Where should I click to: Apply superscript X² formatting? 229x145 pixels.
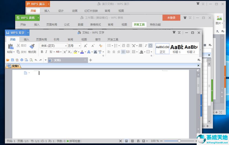(65, 52)
